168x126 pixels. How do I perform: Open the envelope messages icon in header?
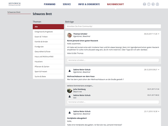coord(153,4)
